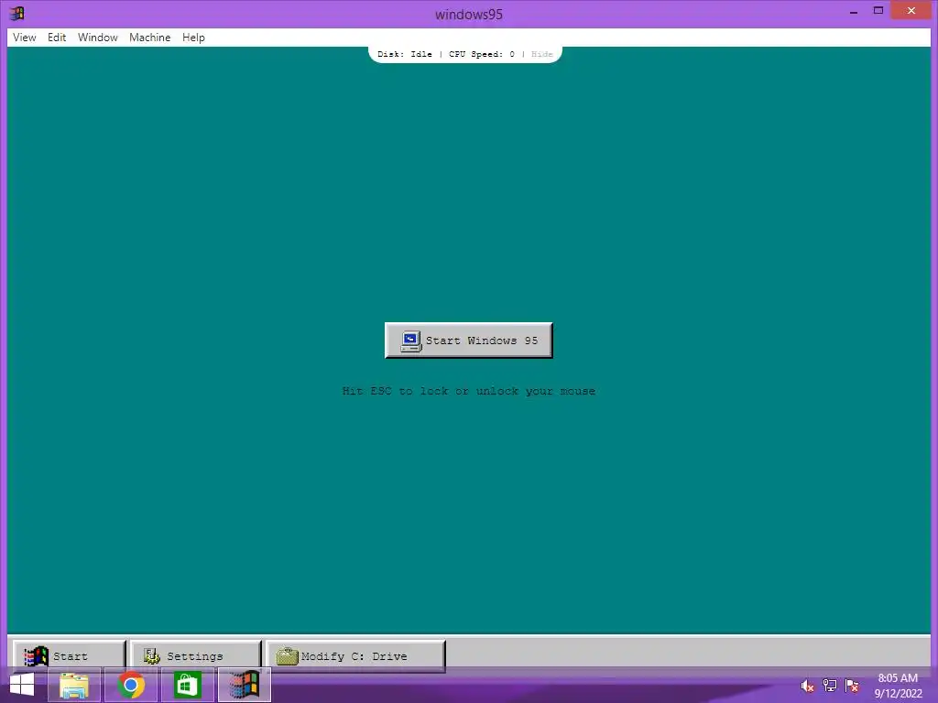Open the Edit menu

coord(57,37)
